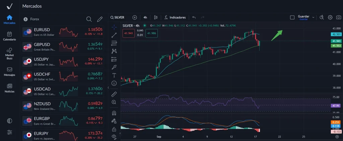The width and height of the screenshot is (343, 141).
Task: Open the quick search icon in the chart toolbar
Action: click(322, 17)
